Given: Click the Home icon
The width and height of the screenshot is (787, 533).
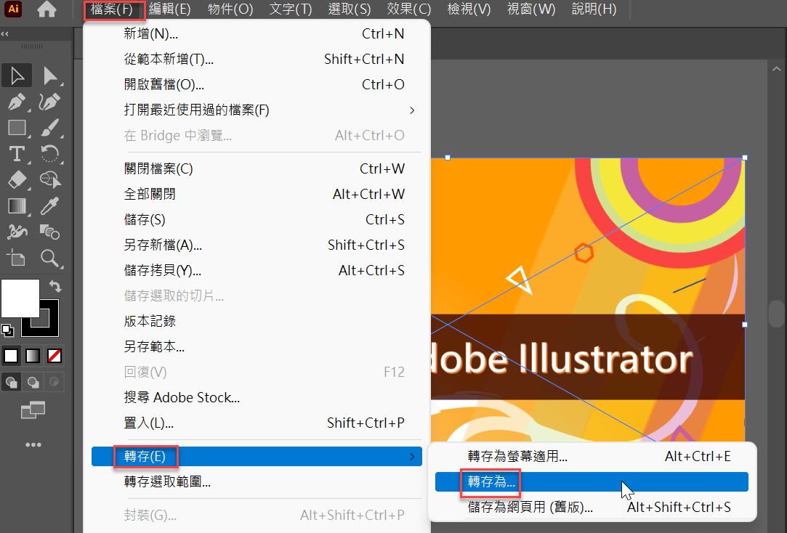Looking at the screenshot, I should [47, 9].
